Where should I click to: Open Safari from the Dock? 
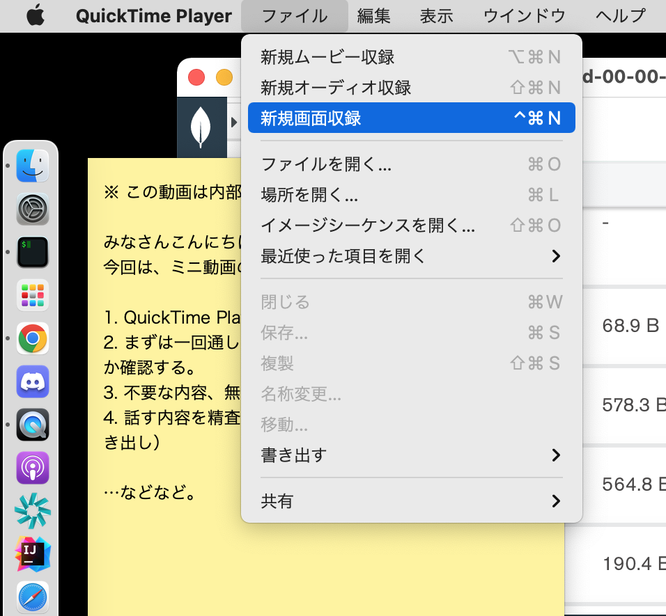(x=33, y=597)
